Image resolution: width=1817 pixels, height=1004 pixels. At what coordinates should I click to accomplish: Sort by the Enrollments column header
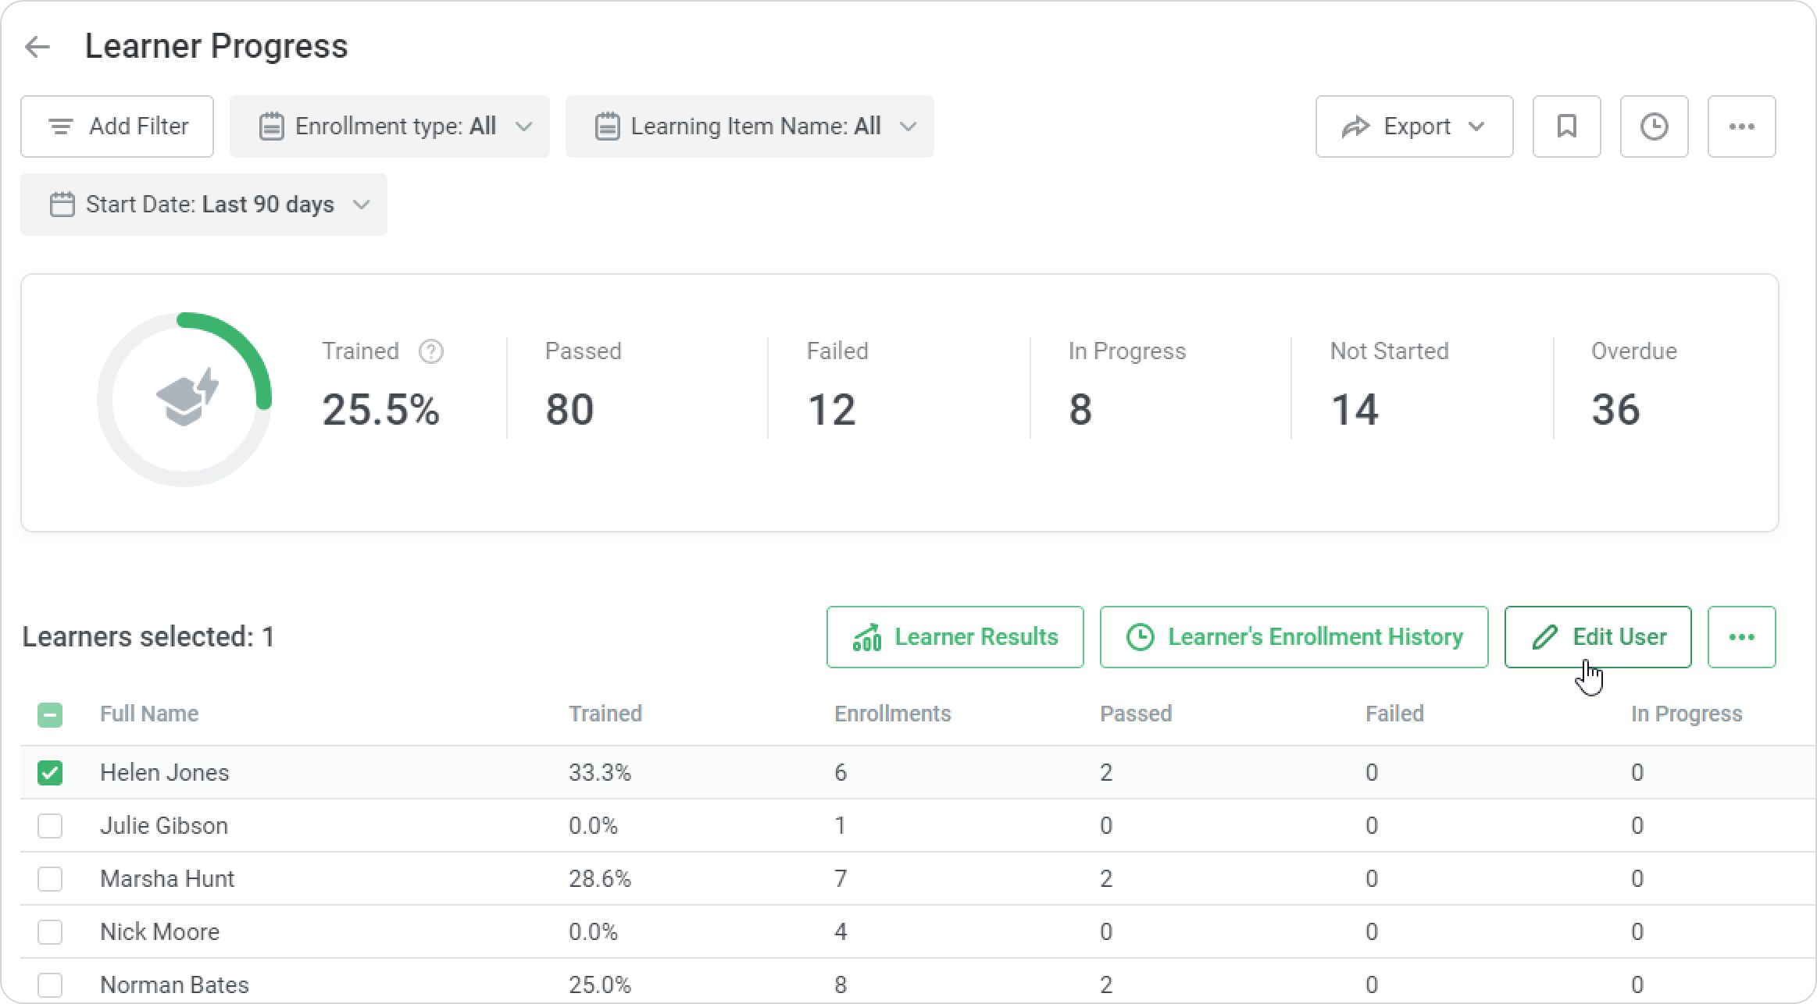click(892, 714)
